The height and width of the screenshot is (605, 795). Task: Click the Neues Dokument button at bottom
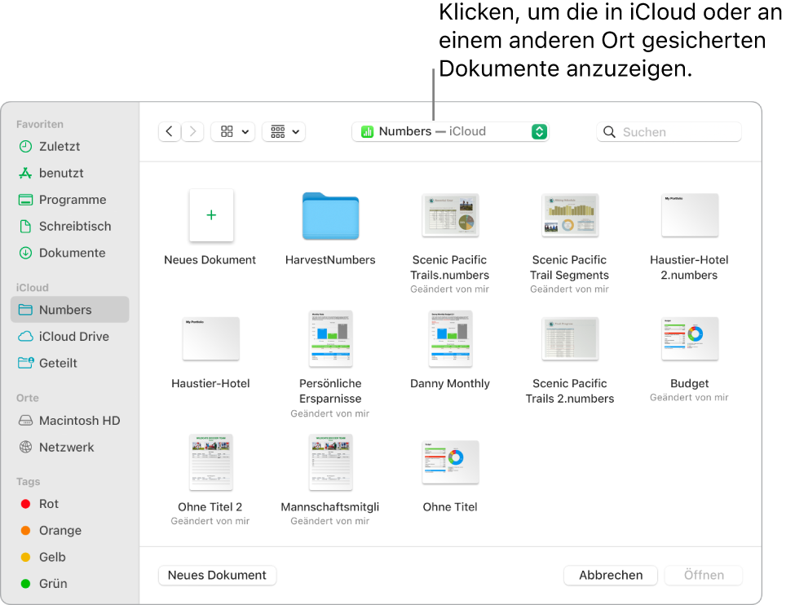pos(217,576)
